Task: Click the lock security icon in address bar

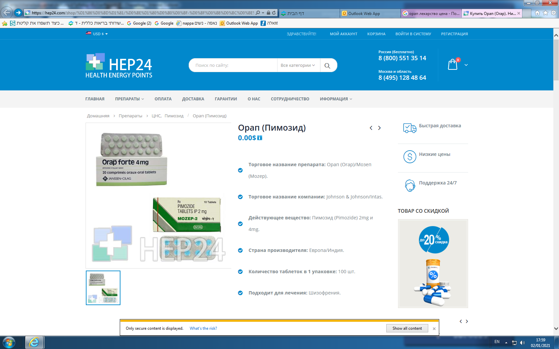Action: 268,13
